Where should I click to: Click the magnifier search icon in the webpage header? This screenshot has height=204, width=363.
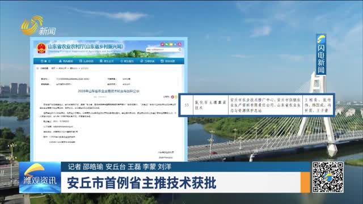click(x=180, y=49)
